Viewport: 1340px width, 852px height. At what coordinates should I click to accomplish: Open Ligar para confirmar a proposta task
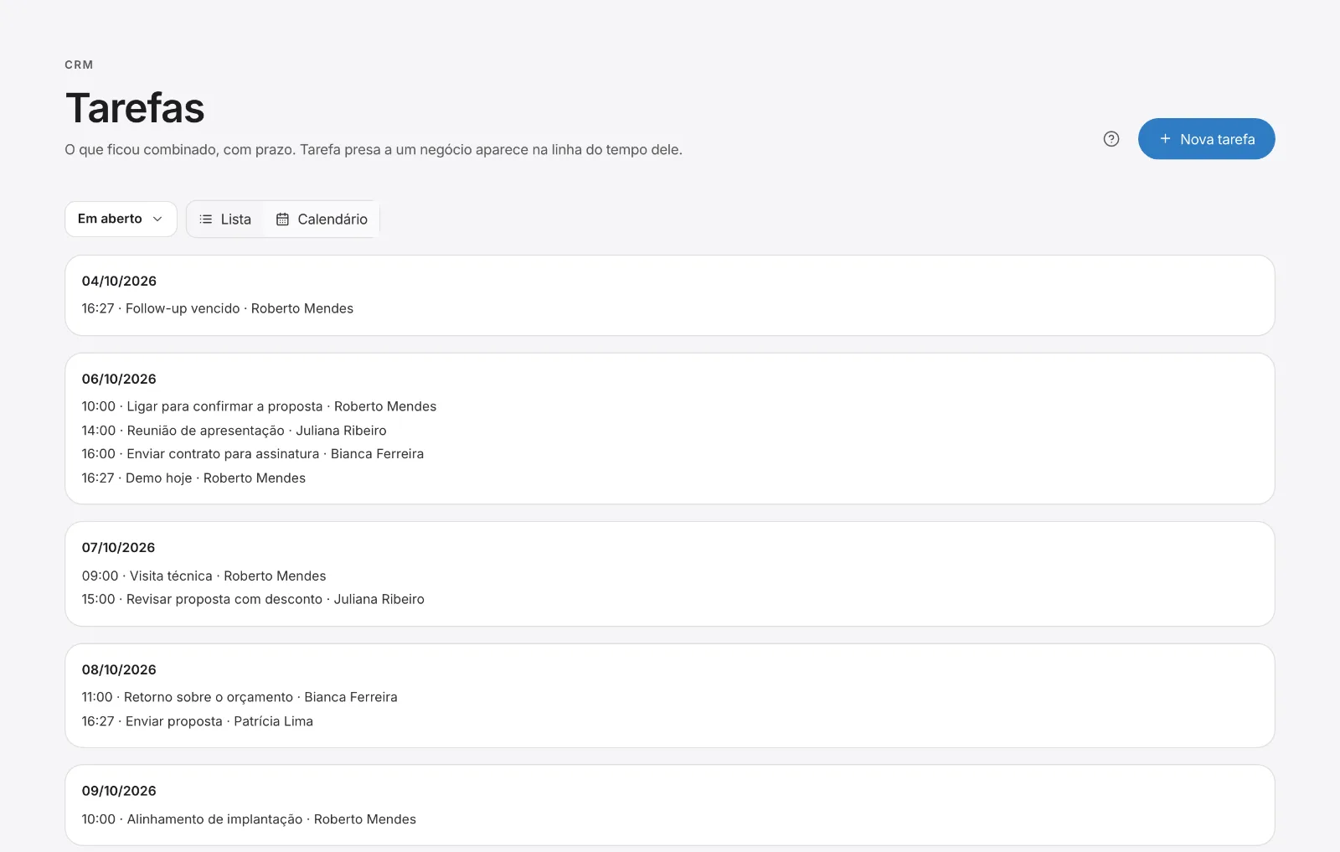point(259,406)
